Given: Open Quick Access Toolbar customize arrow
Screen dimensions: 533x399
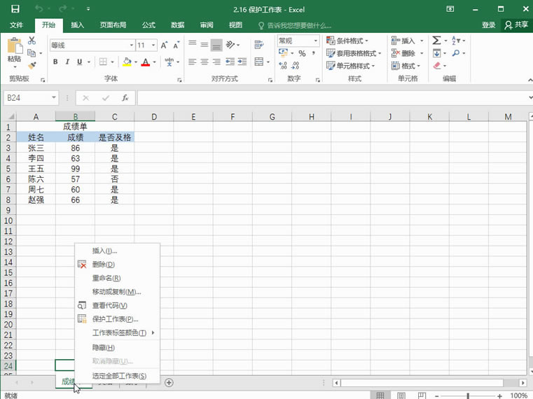Looking at the screenshot, I should (88, 9).
